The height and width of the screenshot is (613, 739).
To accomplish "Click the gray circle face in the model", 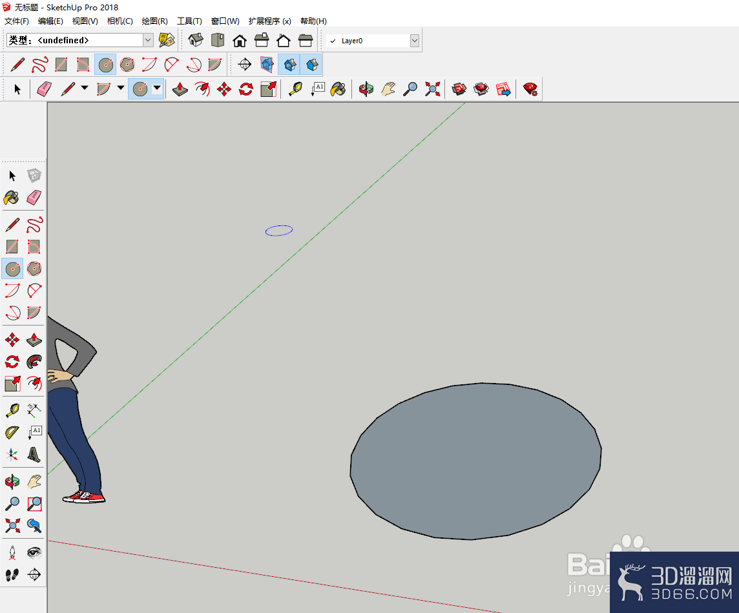I will point(475,462).
